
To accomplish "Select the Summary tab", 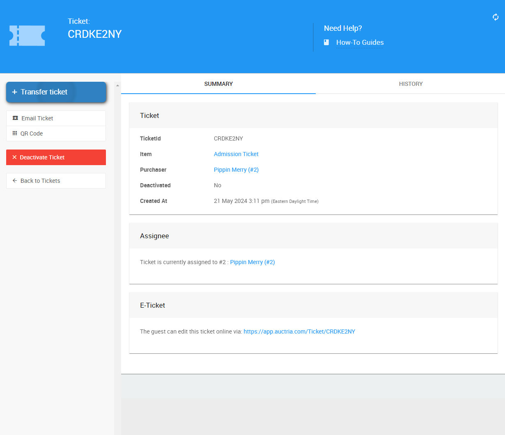I will 218,84.
